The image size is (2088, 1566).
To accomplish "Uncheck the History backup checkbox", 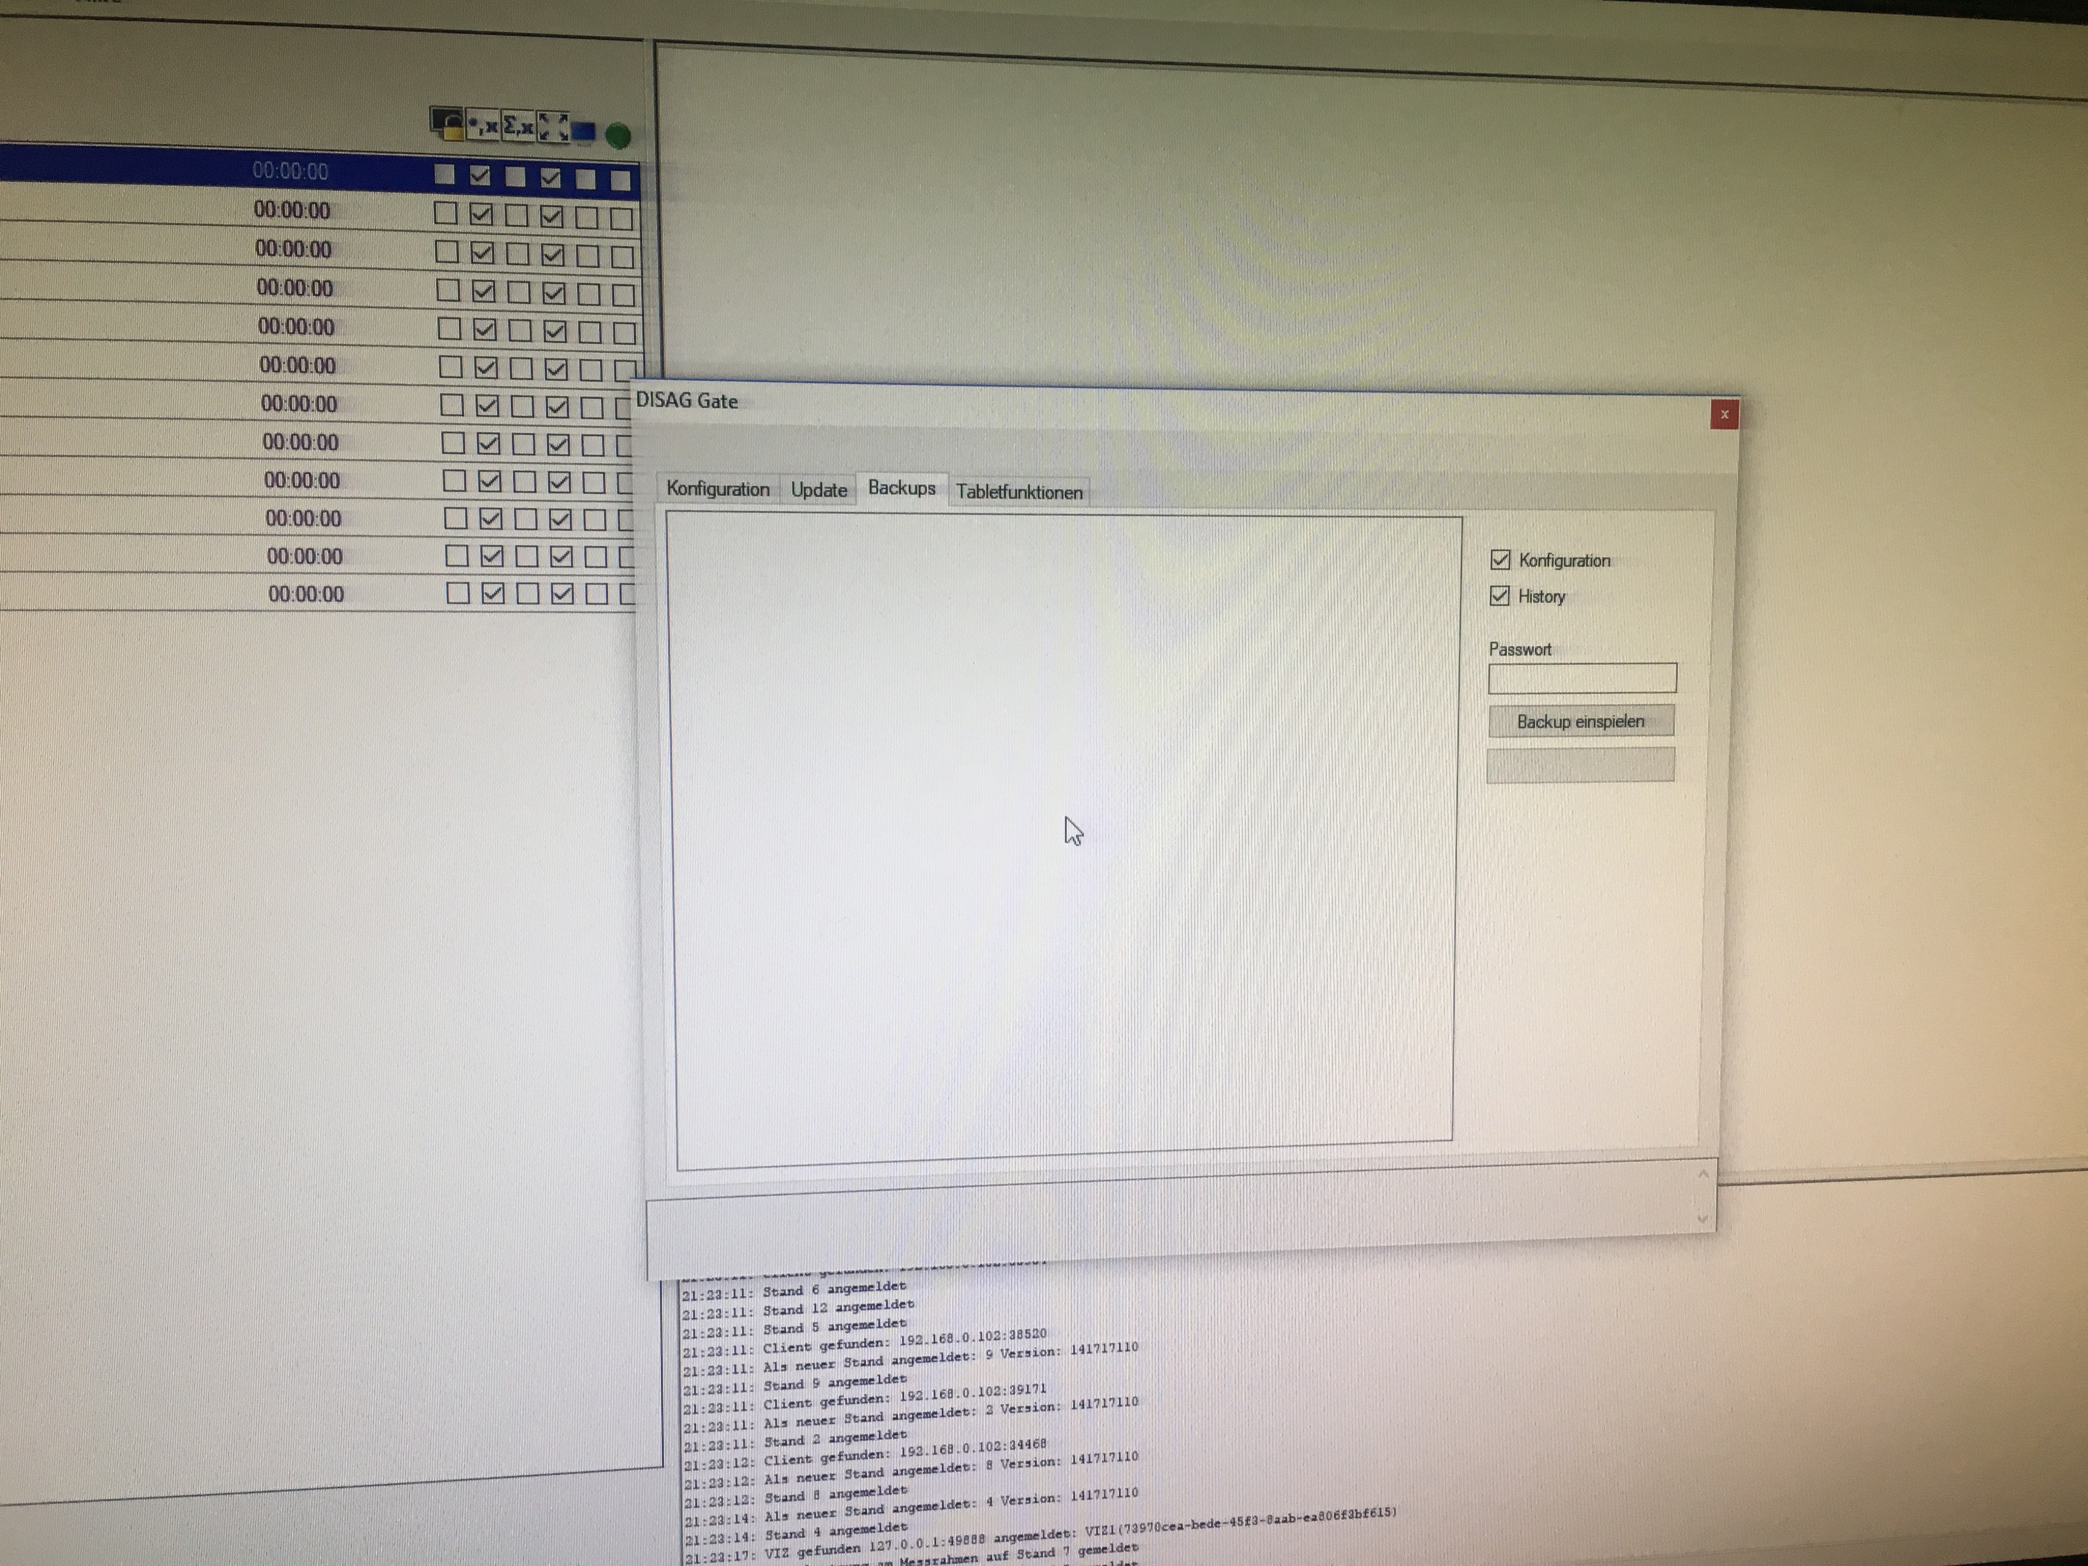I will point(1499,596).
